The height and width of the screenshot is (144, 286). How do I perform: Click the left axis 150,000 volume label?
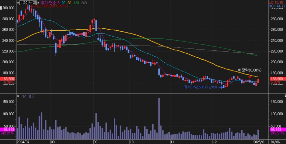pos(9,101)
